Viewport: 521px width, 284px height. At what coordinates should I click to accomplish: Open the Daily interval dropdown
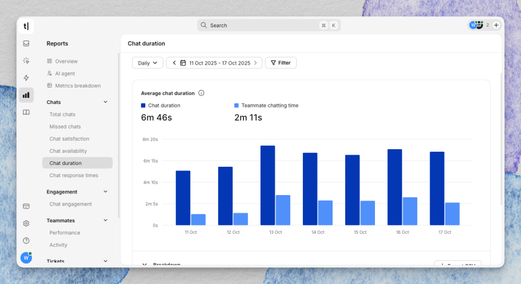click(x=148, y=63)
